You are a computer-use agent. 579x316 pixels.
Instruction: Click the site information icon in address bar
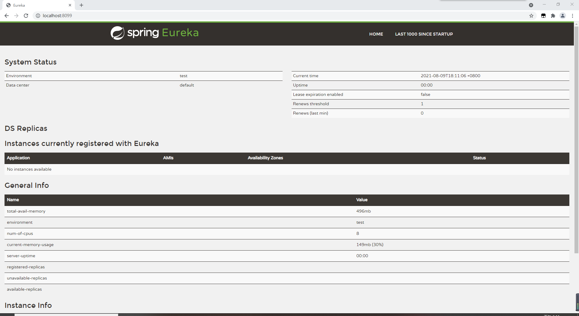(38, 16)
